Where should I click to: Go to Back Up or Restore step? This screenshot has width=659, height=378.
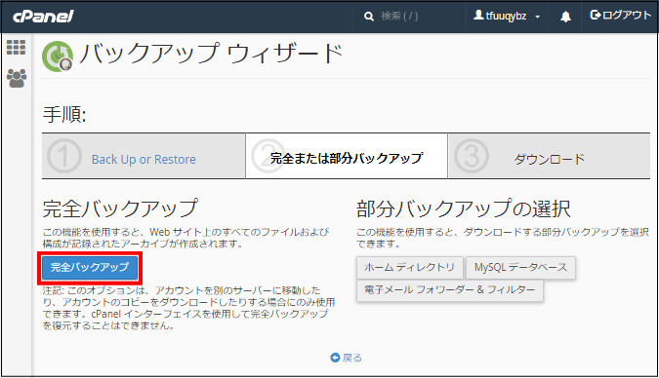tap(144, 160)
